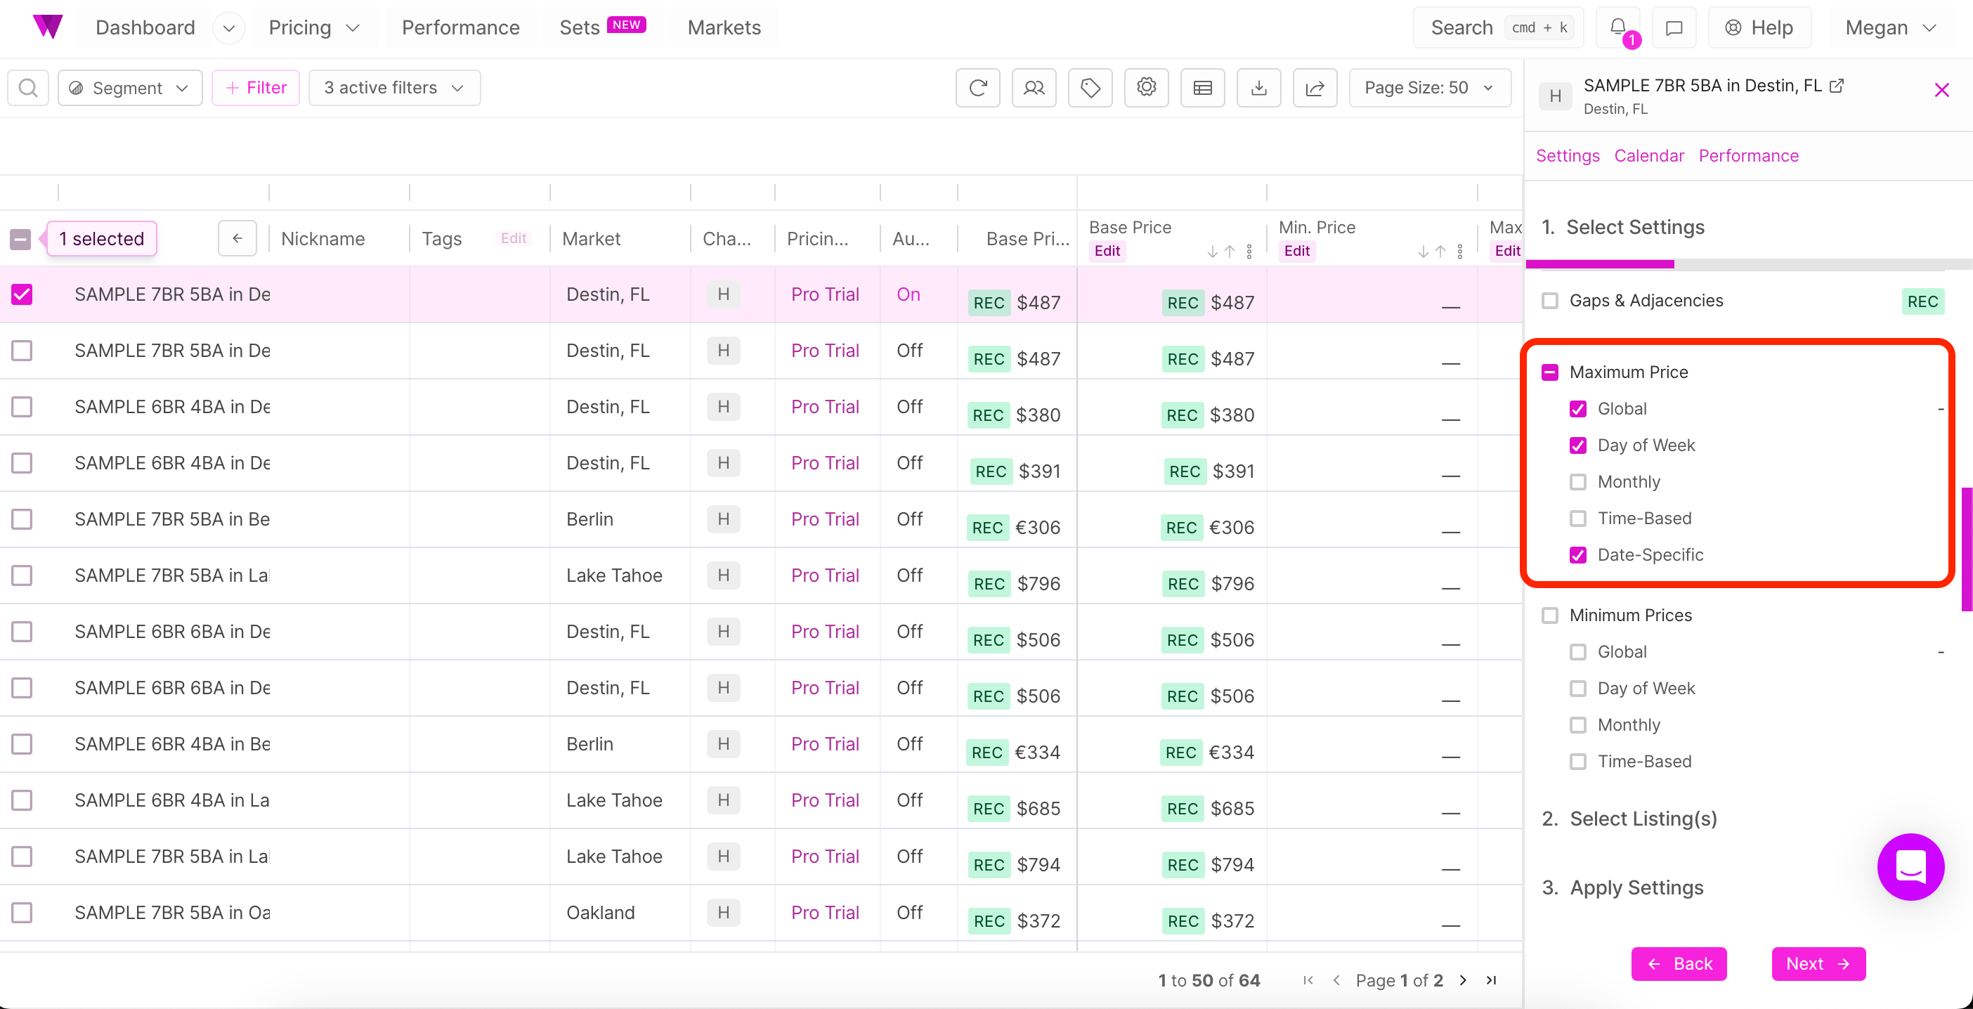Viewport: 1973px width, 1009px height.
Task: Uncheck Date-Specific under Maximum Price
Action: click(1578, 554)
